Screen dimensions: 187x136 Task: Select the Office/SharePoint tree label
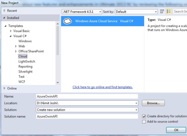coord(31,51)
